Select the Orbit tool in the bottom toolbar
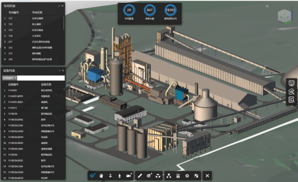The height and width of the screenshot is (182, 298). 92,176
